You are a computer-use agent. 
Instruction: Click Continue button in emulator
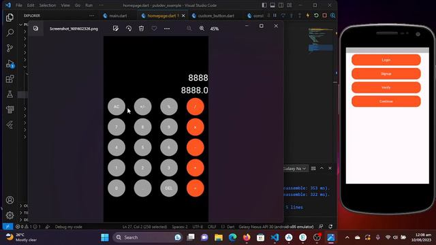(x=386, y=101)
